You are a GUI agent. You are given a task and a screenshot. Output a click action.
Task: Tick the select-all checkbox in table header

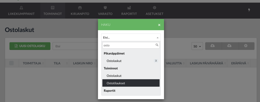click(x=11, y=63)
